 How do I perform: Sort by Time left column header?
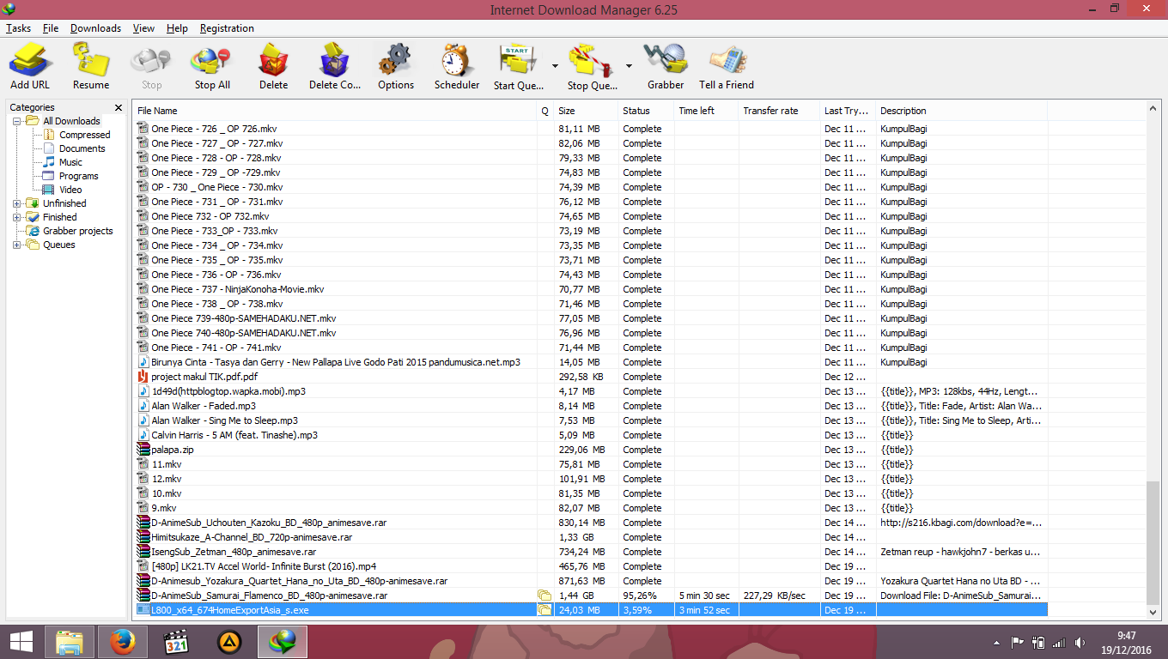706,111
